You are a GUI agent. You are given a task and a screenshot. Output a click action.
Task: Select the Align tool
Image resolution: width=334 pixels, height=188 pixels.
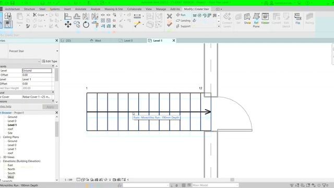point(68,16)
